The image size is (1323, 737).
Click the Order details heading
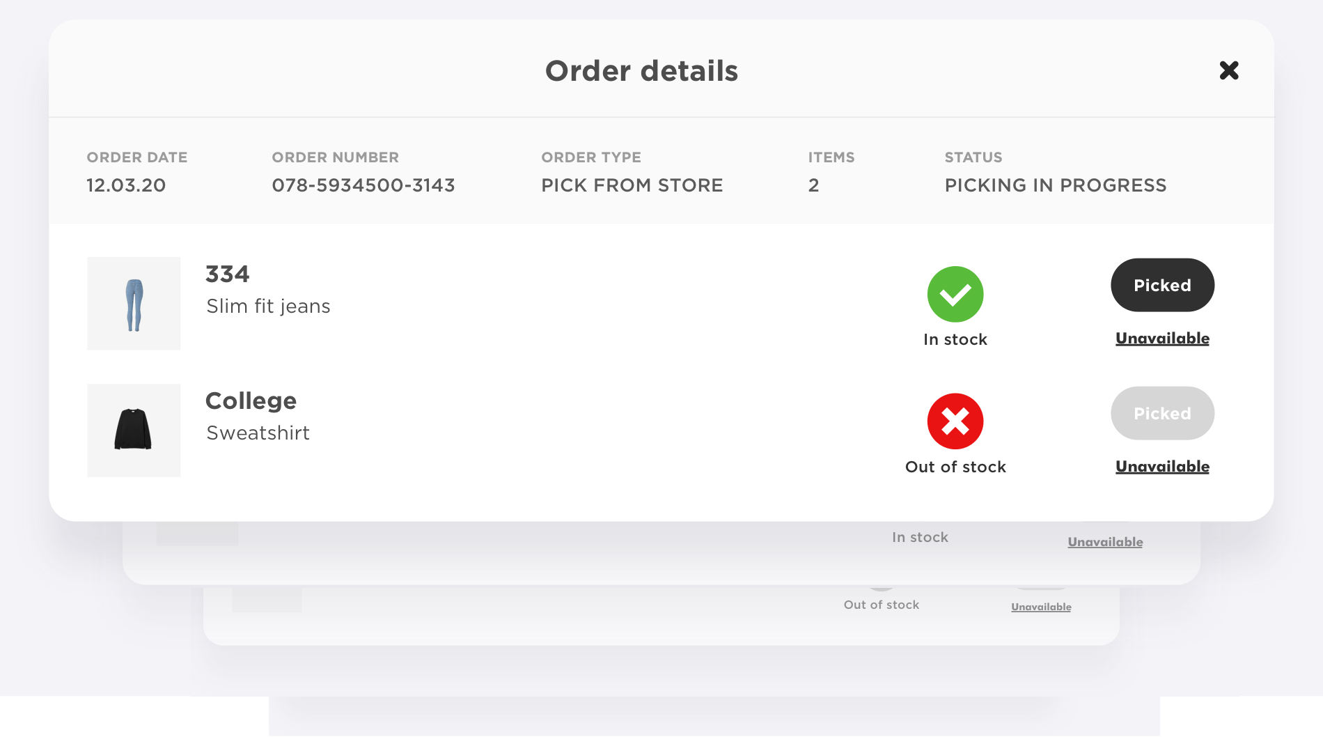[641, 71]
